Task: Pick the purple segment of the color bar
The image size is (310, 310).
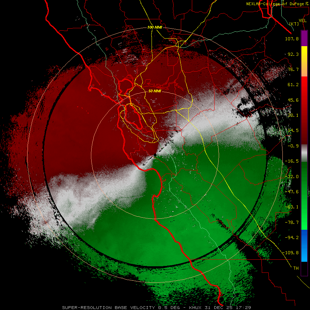Action: click(304, 38)
